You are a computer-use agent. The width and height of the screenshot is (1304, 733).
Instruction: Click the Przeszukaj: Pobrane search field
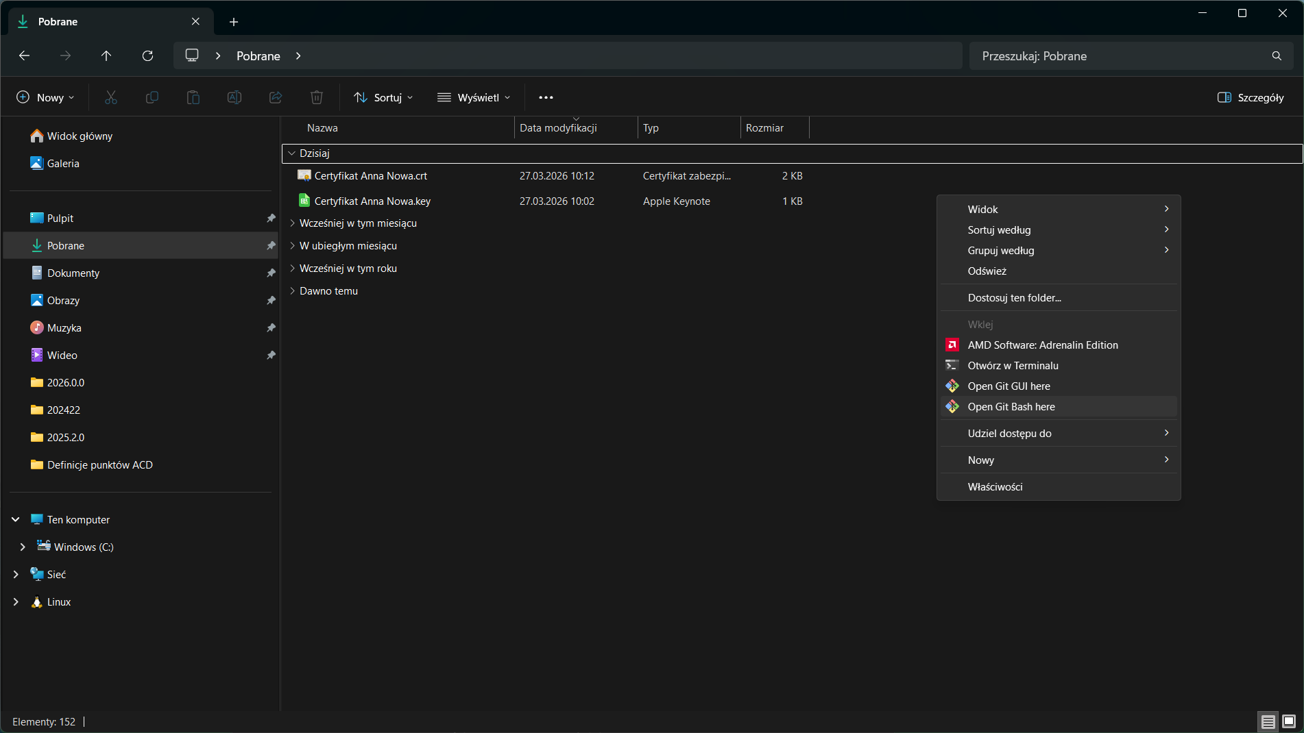1118,56
